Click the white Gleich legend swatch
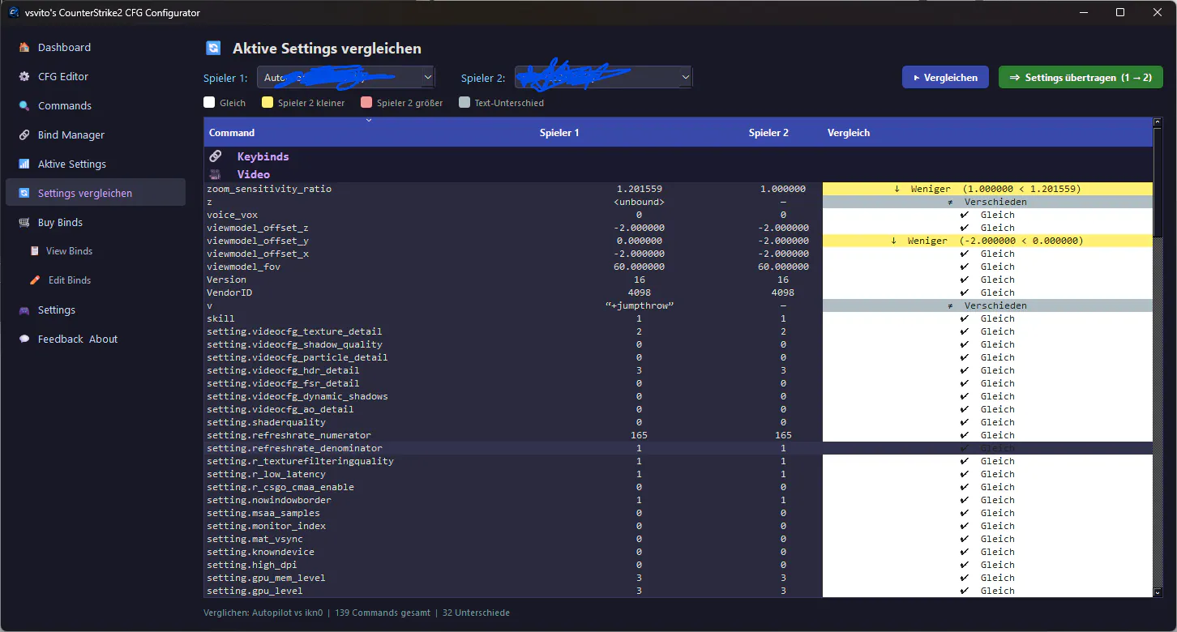The image size is (1177, 632). point(209,103)
